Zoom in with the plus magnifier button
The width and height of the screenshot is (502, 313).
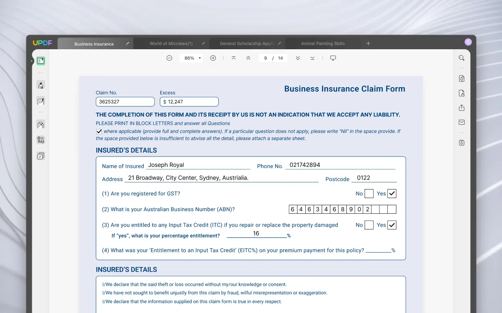[213, 58]
